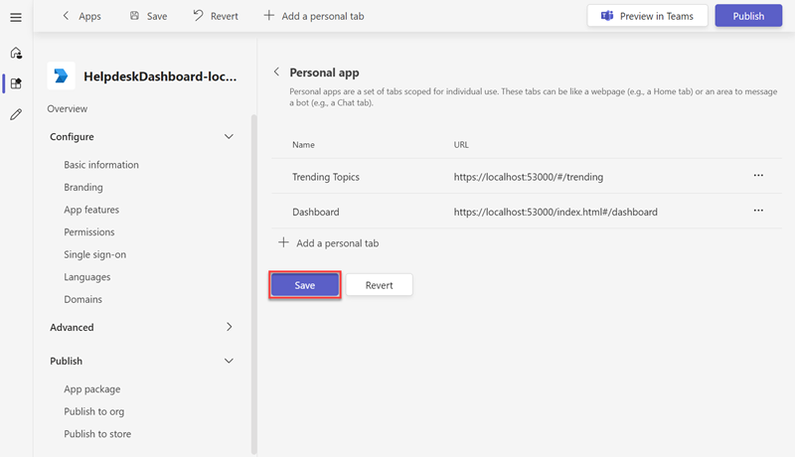The width and height of the screenshot is (795, 457).
Task: Click the URL column header
Action: click(461, 145)
